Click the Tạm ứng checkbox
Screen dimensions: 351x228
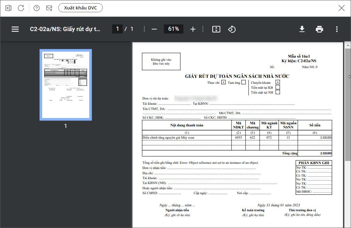click(243, 82)
